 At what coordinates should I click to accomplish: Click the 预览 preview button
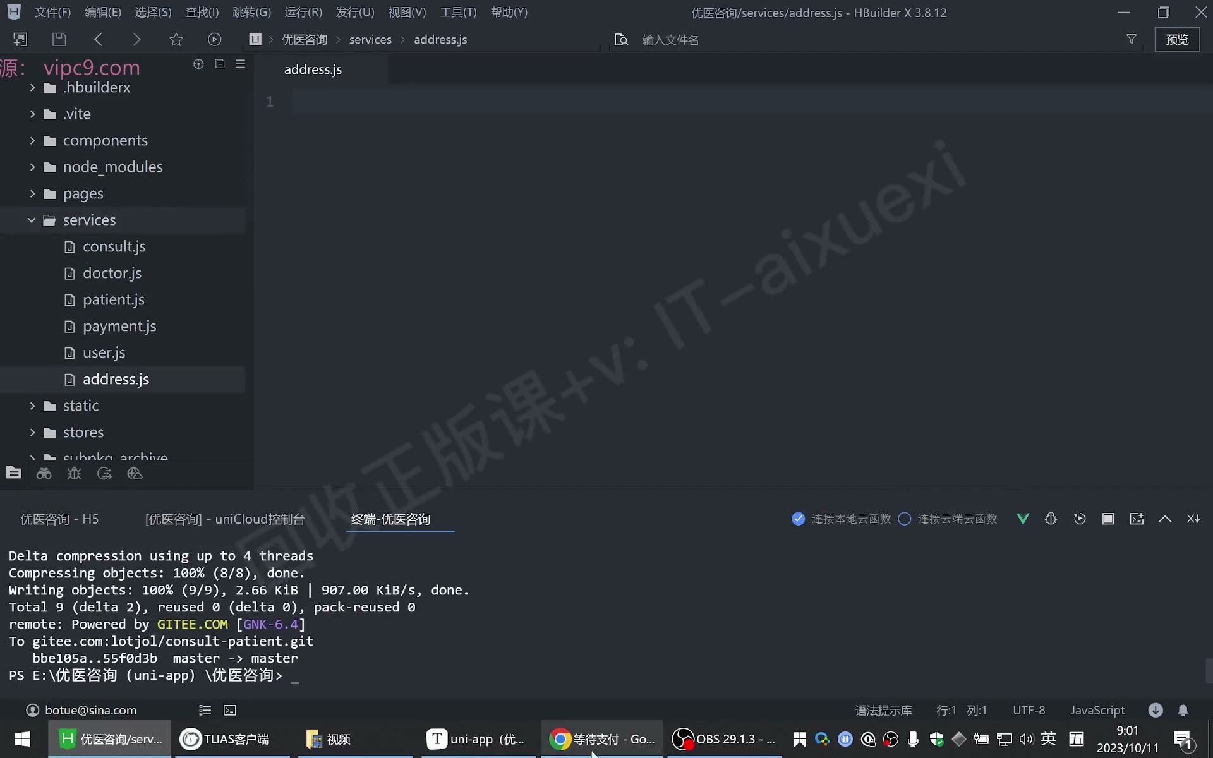point(1177,39)
